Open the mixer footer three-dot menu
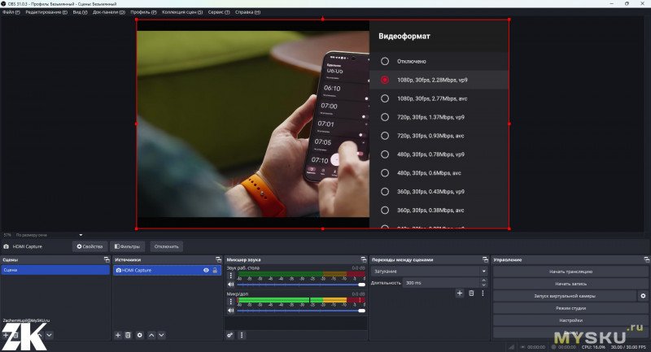 [x=242, y=335]
